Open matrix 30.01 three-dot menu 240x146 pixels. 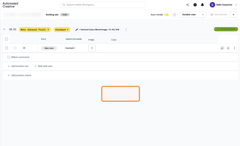point(126,30)
